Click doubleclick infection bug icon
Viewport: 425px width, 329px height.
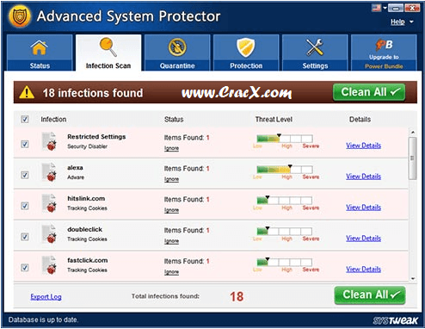pos(49,234)
